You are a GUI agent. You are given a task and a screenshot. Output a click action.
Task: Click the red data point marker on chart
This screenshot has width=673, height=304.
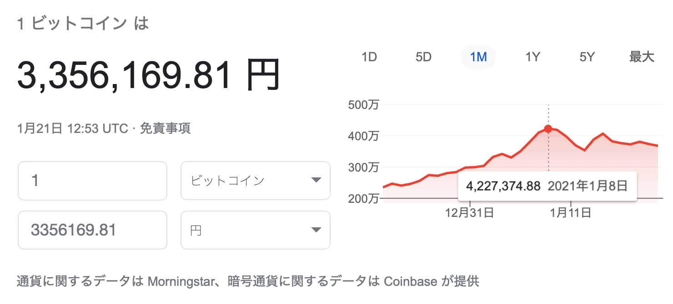pos(548,129)
